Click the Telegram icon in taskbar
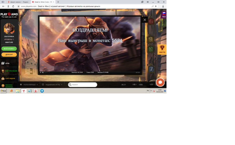This screenshot has height=145, width=235. (42, 91)
